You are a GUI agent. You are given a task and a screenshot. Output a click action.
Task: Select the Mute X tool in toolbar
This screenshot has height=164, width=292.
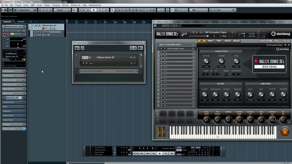133,10
